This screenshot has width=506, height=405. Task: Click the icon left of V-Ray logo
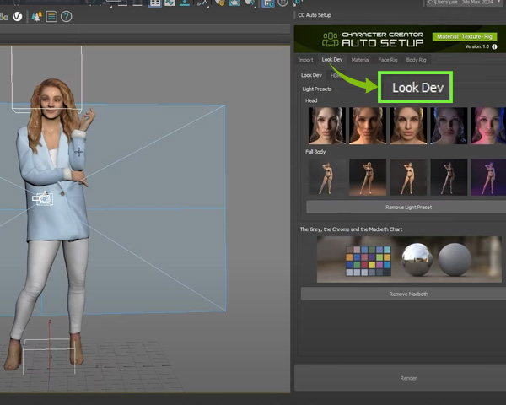(x=4, y=17)
